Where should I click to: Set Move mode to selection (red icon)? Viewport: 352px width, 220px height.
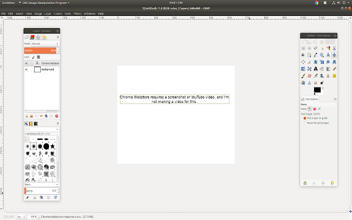click(x=315, y=109)
